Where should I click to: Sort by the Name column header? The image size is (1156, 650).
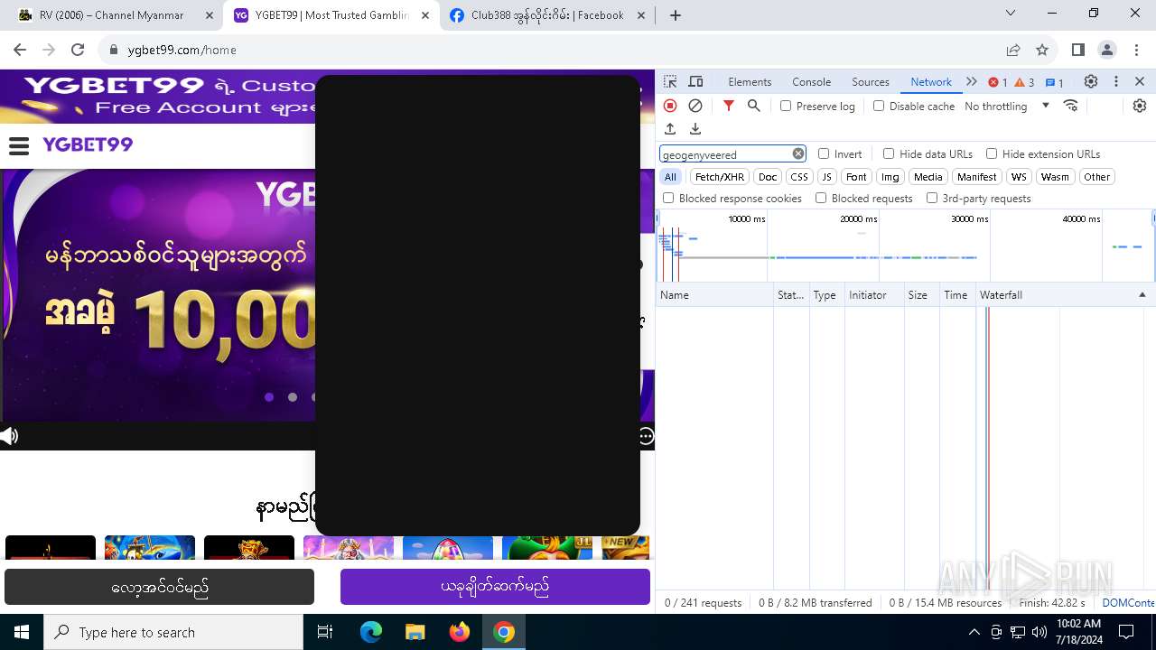click(x=714, y=295)
